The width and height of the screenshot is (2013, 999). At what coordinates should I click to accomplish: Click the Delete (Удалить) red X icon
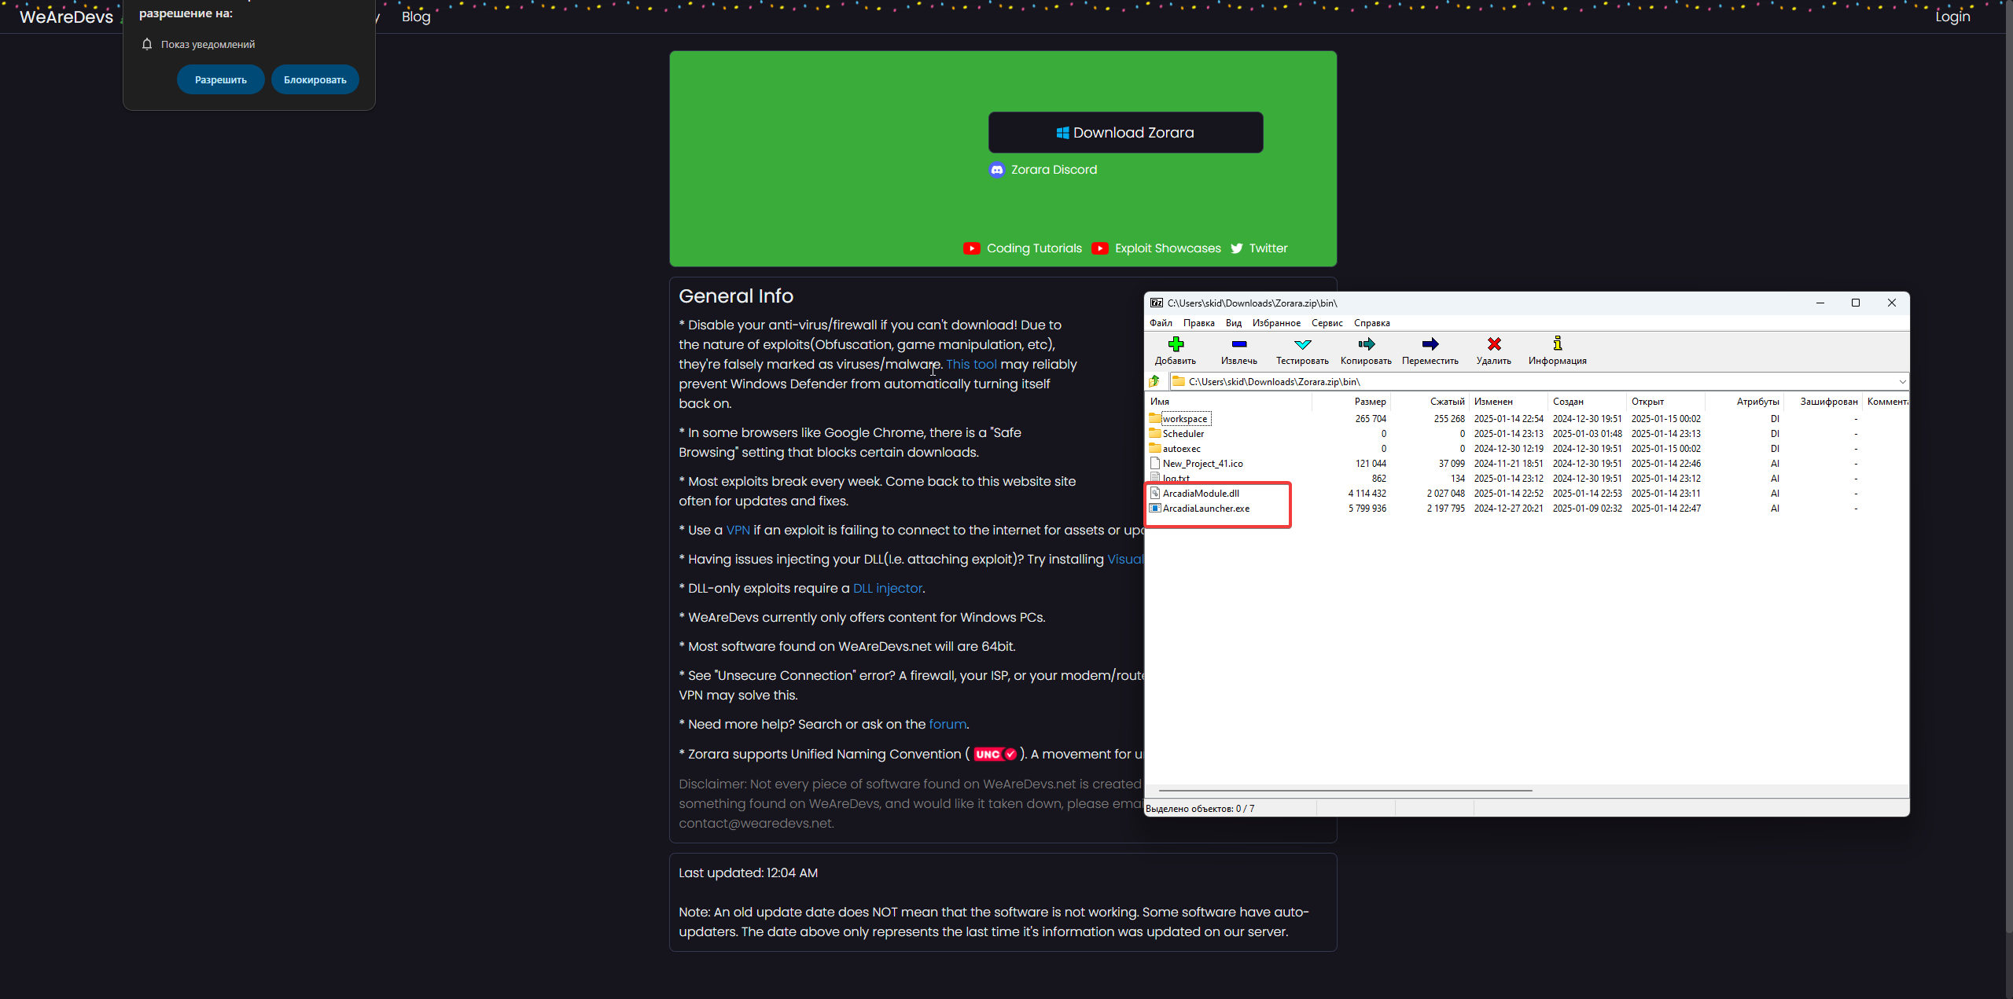(x=1494, y=344)
